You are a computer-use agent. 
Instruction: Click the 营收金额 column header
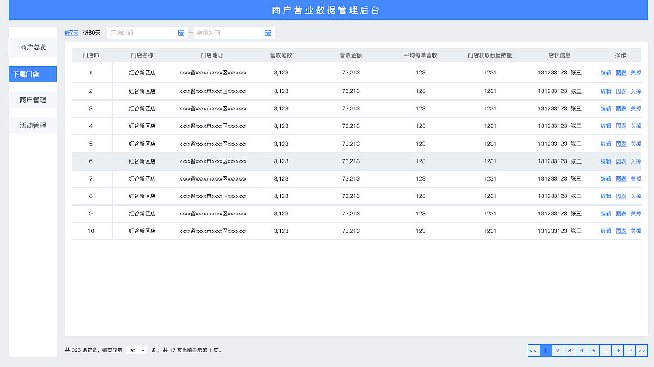click(351, 55)
